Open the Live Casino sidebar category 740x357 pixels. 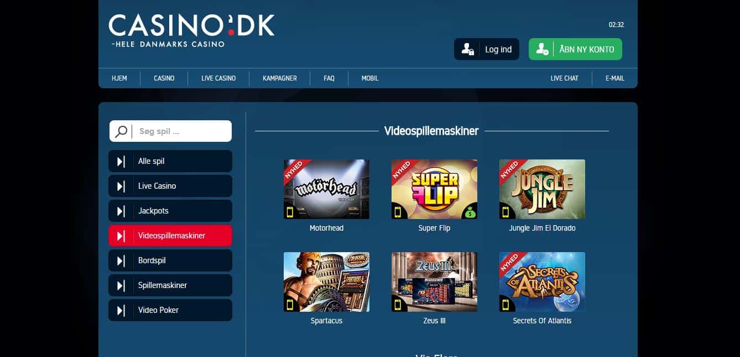tap(170, 186)
